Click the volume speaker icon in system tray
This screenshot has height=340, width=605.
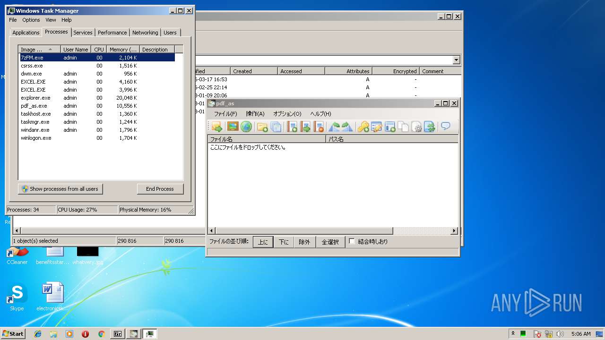560,334
